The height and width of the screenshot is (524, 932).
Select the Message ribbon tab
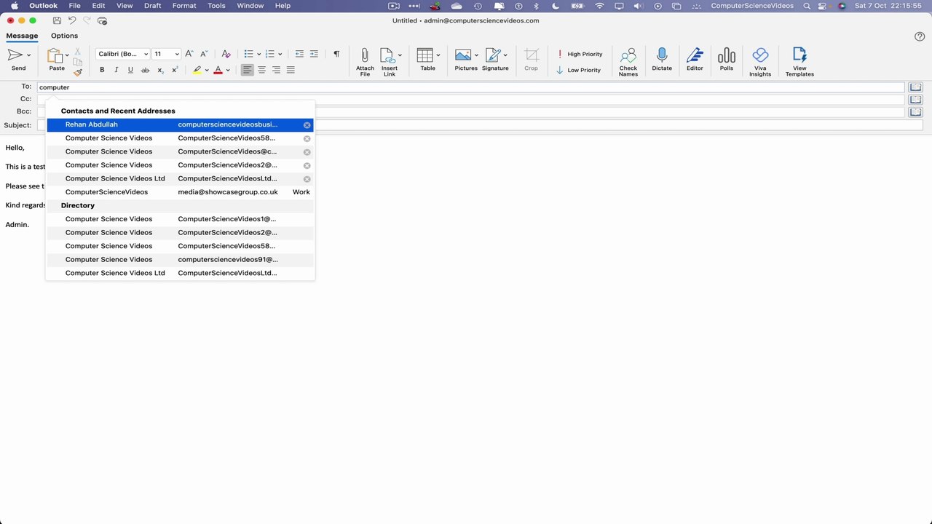[22, 36]
